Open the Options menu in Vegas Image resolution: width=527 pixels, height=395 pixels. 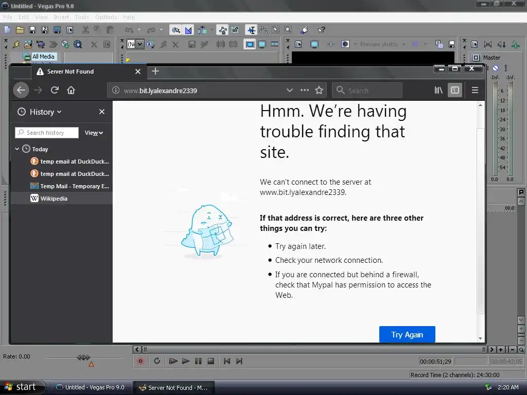(x=106, y=17)
